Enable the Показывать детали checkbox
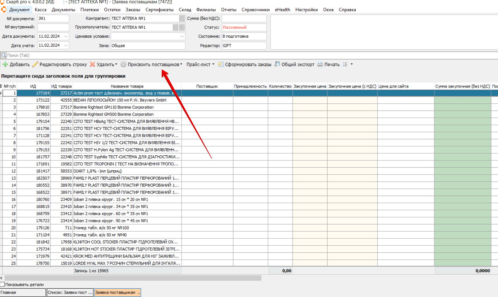This screenshot has height=297, width=498. (x=2, y=284)
